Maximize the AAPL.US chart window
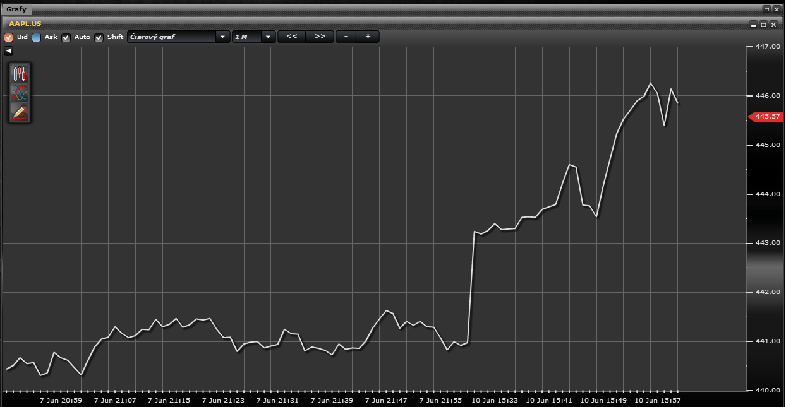Image resolution: width=786 pixels, height=407 pixels. [763, 25]
